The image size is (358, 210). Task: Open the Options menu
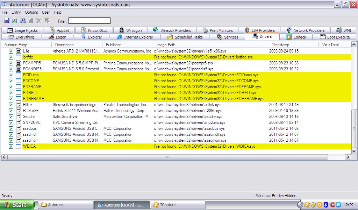click(x=31, y=12)
